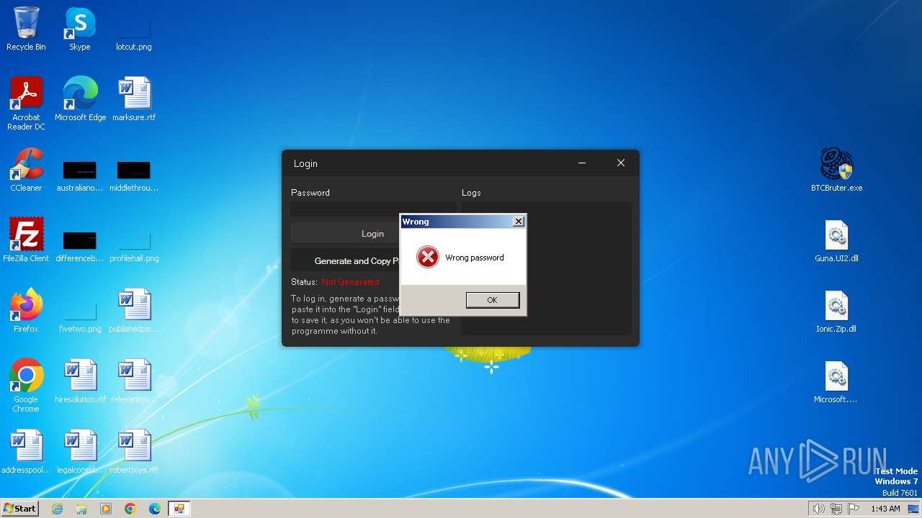Screen dimensions: 922x518
Task: Open Chrome from the taskbar
Action: (x=130, y=509)
